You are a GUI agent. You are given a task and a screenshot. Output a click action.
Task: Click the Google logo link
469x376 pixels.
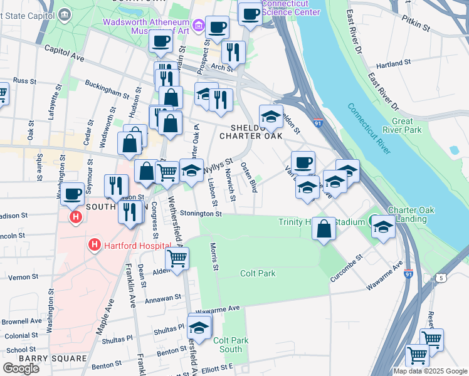click(21, 368)
